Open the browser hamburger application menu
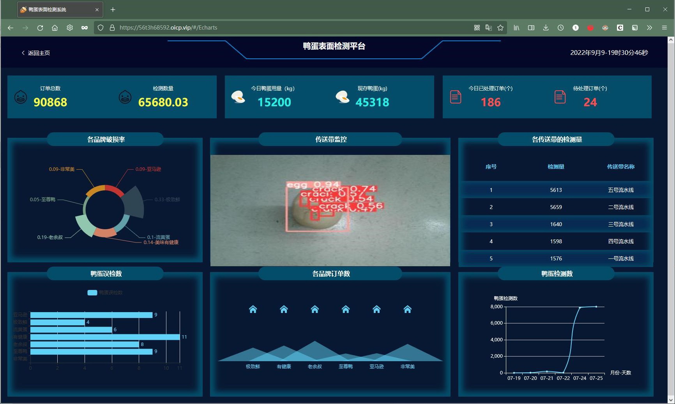Screen dimensions: 675x404 (x=664, y=28)
